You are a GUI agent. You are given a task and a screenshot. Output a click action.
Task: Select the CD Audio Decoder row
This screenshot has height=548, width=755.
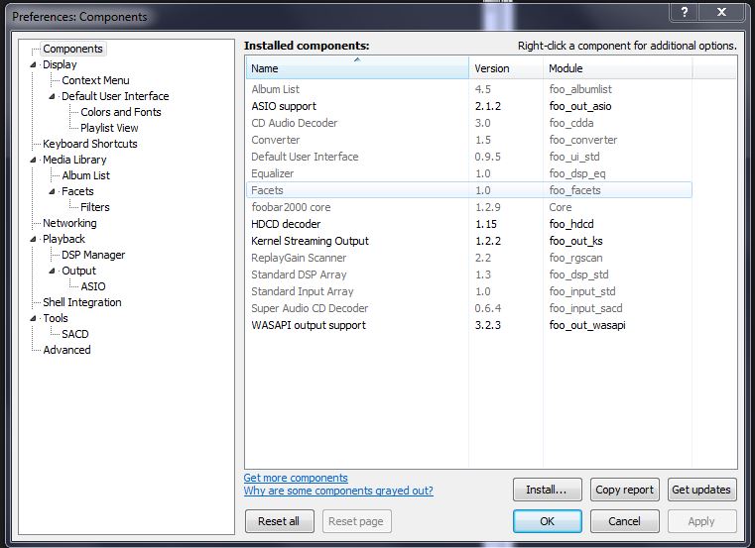pyautogui.click(x=468, y=123)
